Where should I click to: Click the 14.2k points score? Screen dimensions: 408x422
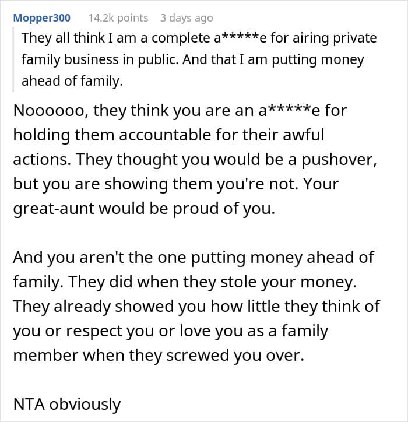coord(118,17)
